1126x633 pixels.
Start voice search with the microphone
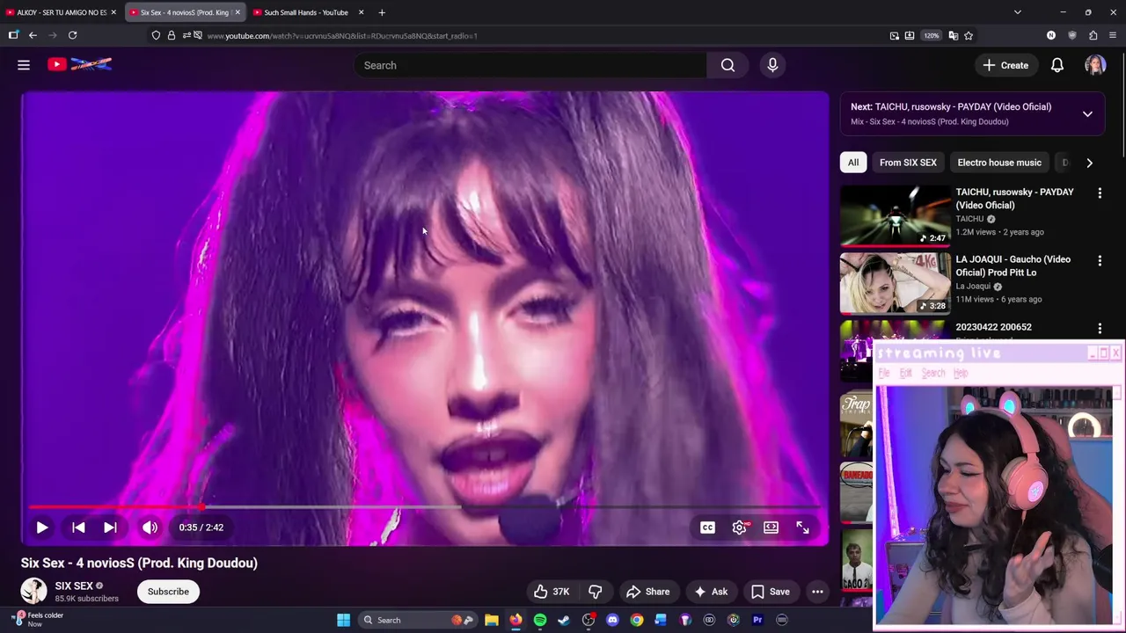pos(772,65)
